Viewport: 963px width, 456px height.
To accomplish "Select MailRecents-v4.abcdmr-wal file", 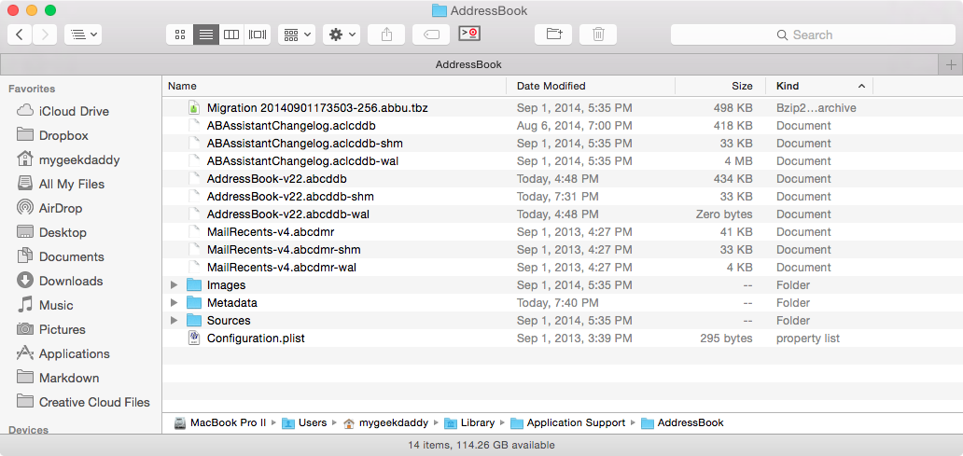I will [x=562, y=268].
